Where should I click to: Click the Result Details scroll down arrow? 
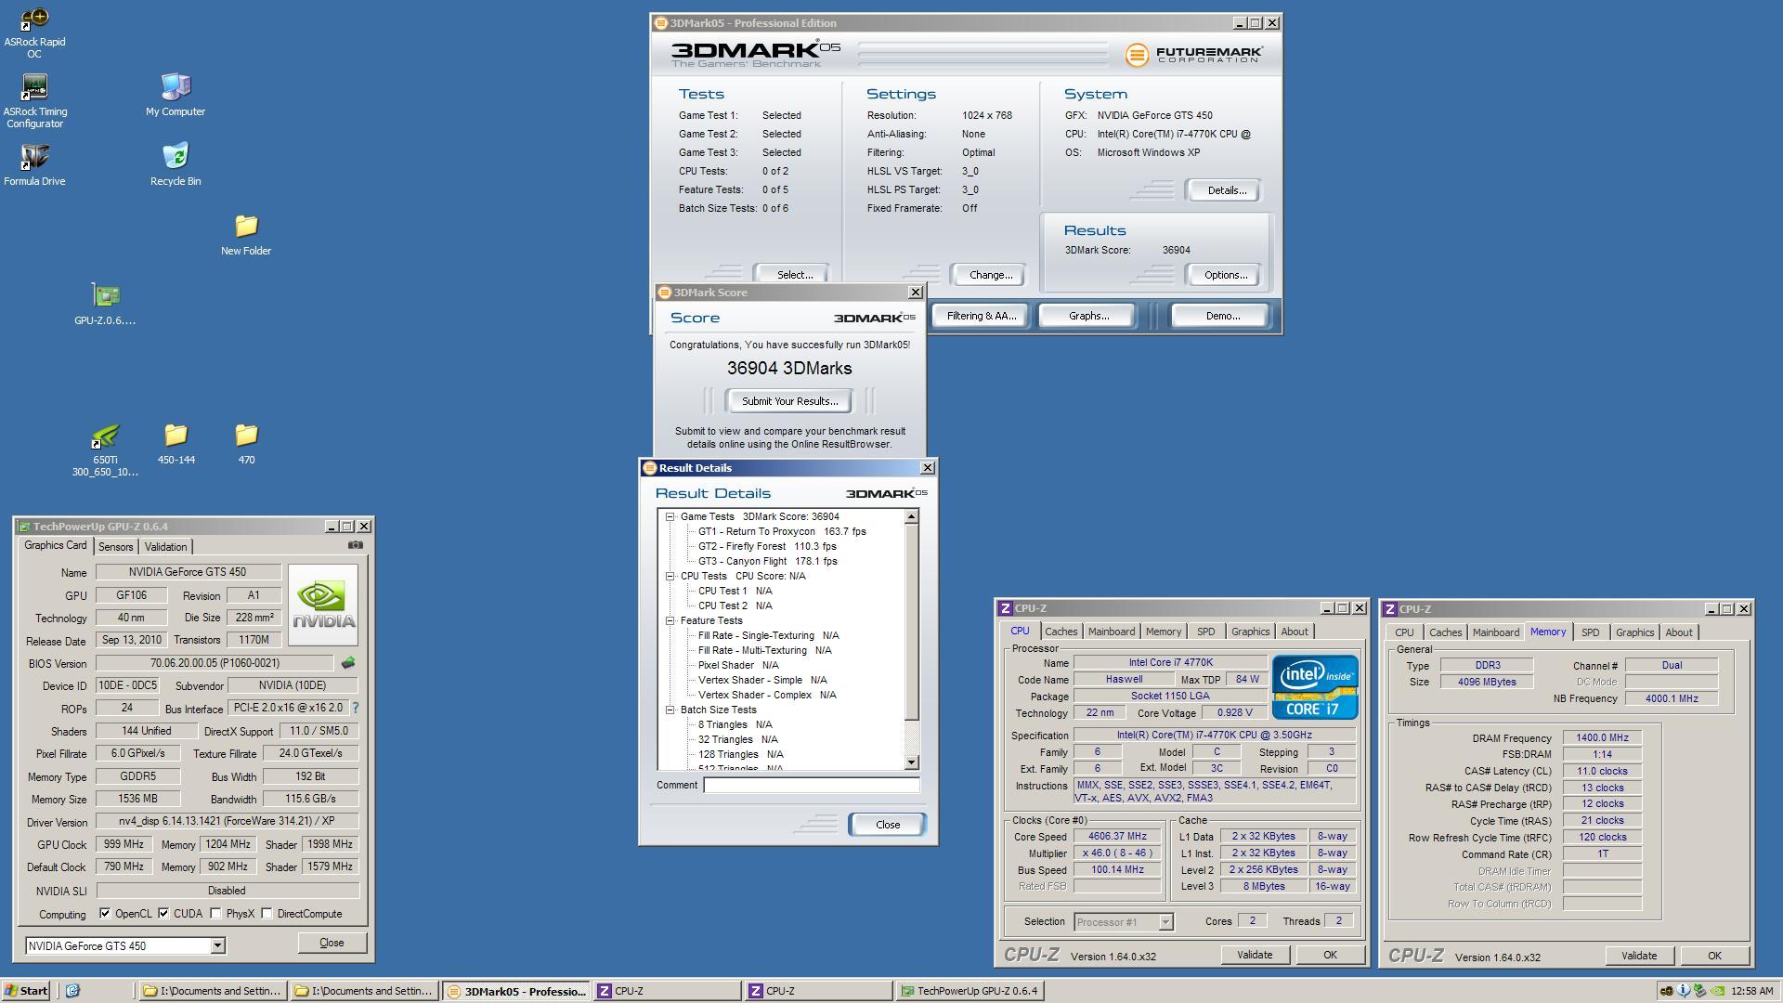[911, 762]
